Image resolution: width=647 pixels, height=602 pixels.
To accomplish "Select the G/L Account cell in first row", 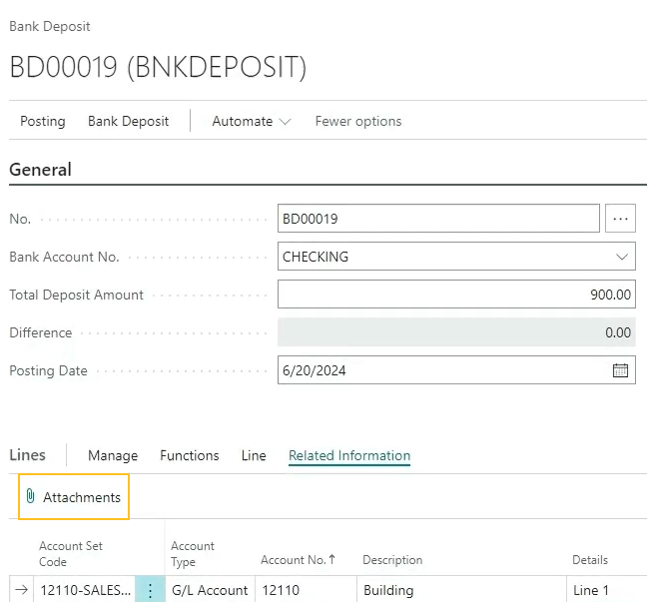I will (210, 590).
